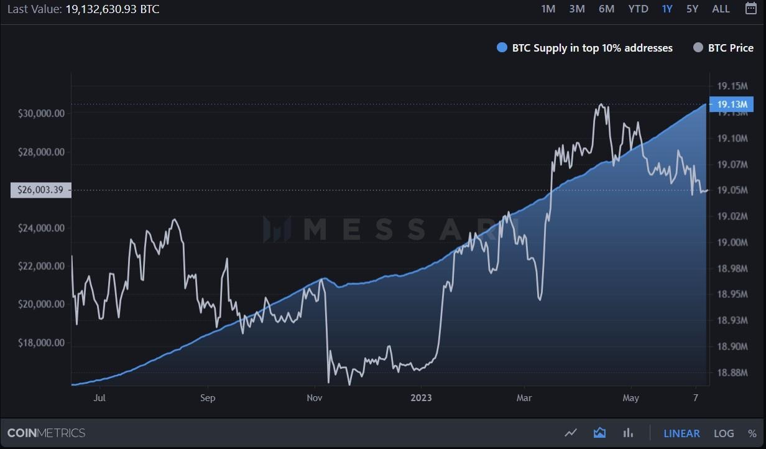Click the Messari watermark logo

(382, 229)
